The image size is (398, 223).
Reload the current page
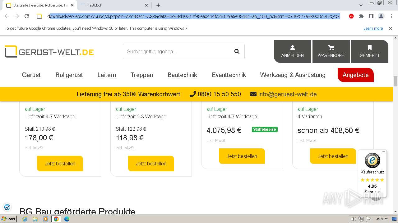tap(27, 16)
